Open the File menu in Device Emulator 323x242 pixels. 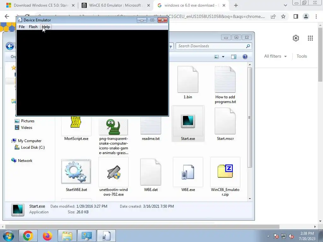pos(22,27)
